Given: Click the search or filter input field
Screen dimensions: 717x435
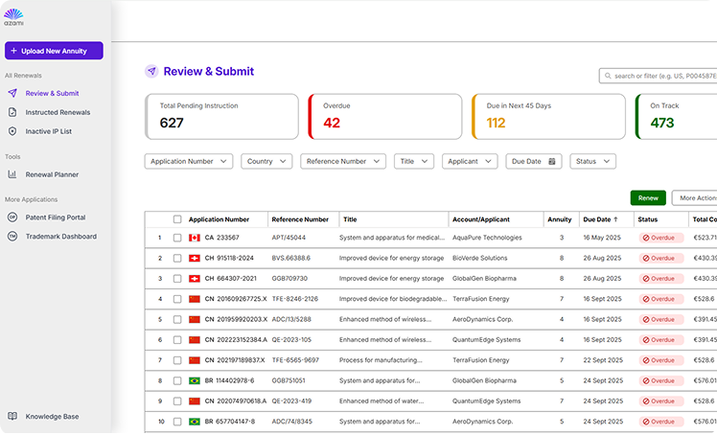Looking at the screenshot, I should click(x=661, y=76).
